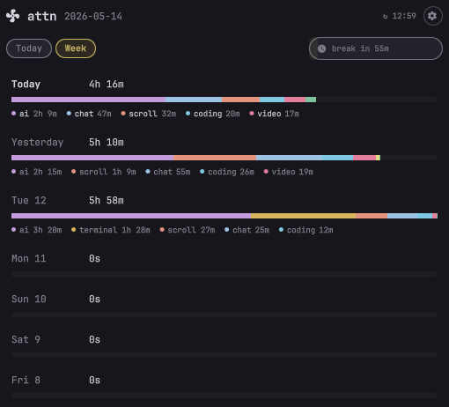
Task: Click Yesterday's total 5h 10m
Action: 107,143
